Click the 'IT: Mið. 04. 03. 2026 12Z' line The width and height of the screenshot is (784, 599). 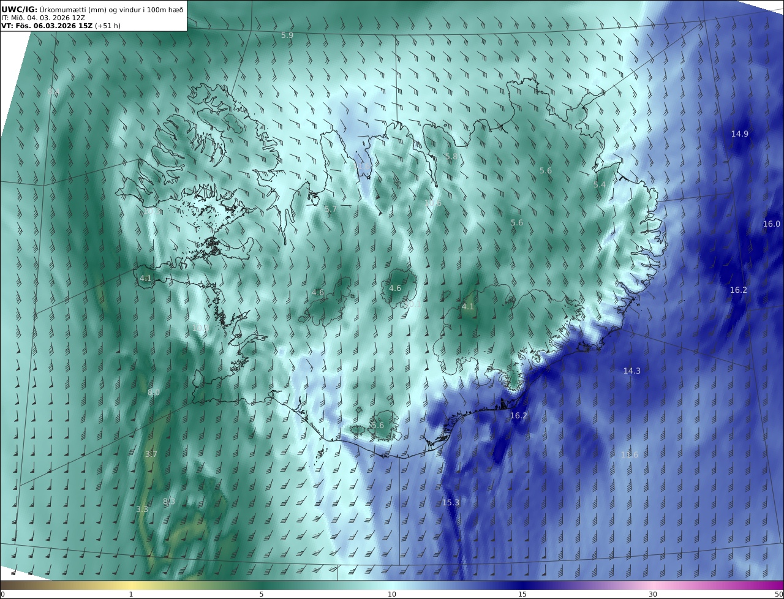pos(43,18)
